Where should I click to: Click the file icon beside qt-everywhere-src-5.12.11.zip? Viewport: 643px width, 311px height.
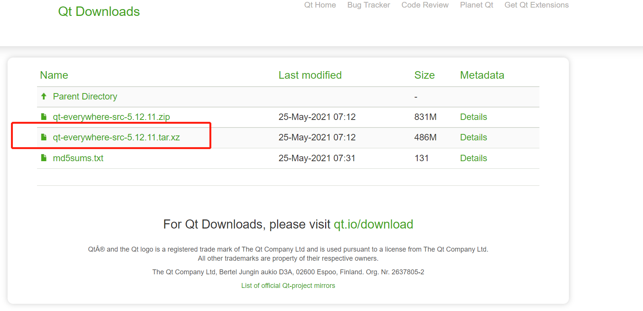click(x=44, y=117)
